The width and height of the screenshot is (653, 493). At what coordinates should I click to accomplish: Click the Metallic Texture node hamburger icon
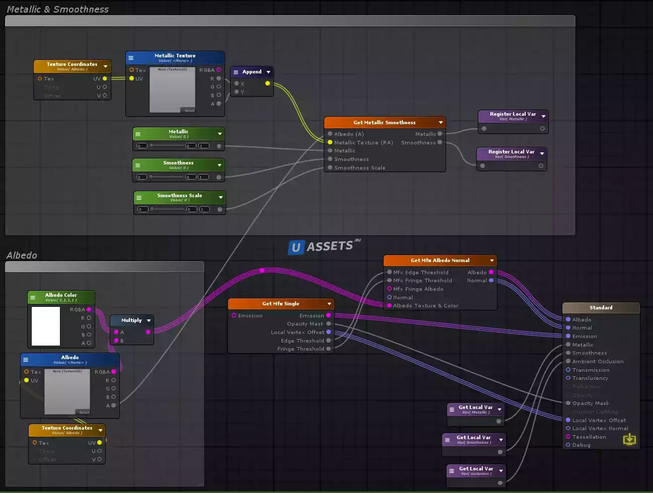click(x=131, y=58)
